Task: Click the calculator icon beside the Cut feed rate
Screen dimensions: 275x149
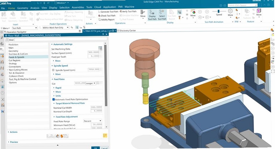Action: pos(98,83)
